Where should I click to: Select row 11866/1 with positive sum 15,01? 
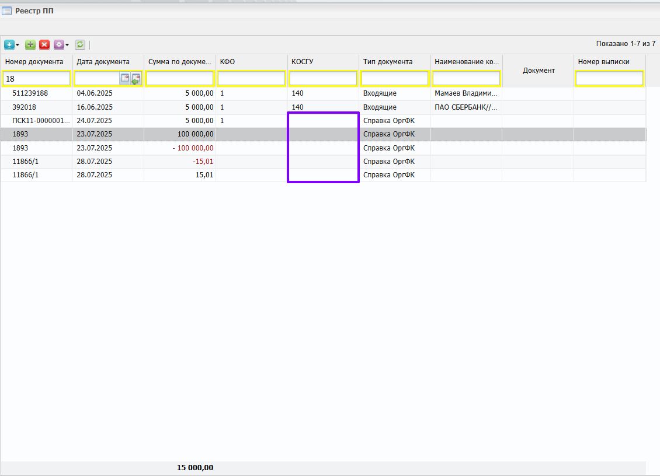point(323,175)
